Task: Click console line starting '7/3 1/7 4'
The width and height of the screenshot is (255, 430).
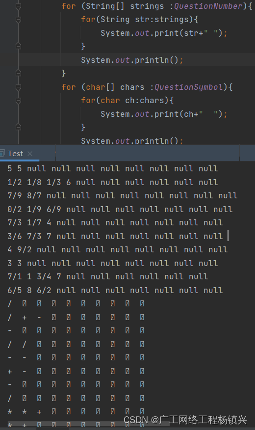Action: pos(115,223)
